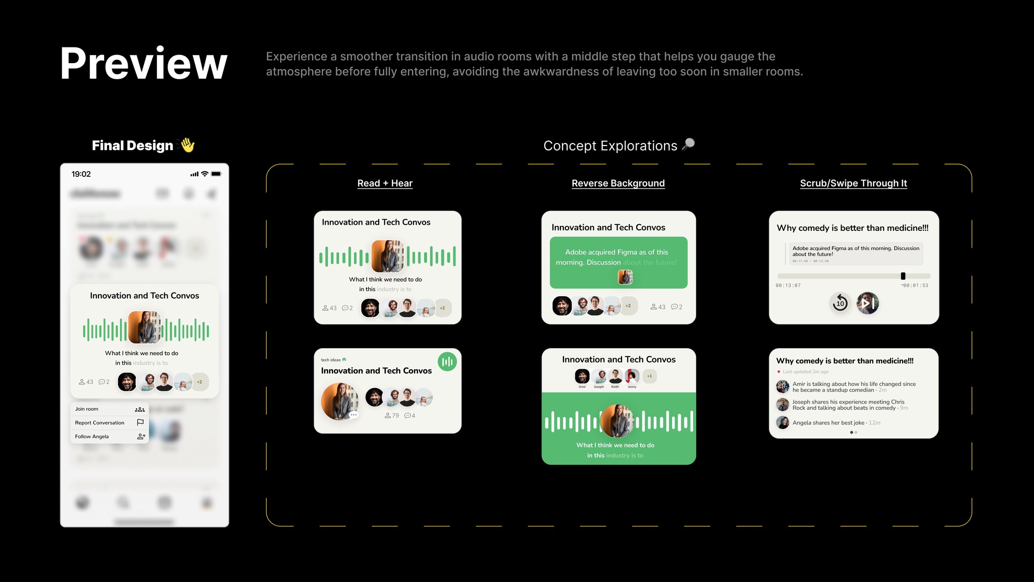
Task: Drag the audio scrubber progress slider
Action: pyautogui.click(x=902, y=277)
